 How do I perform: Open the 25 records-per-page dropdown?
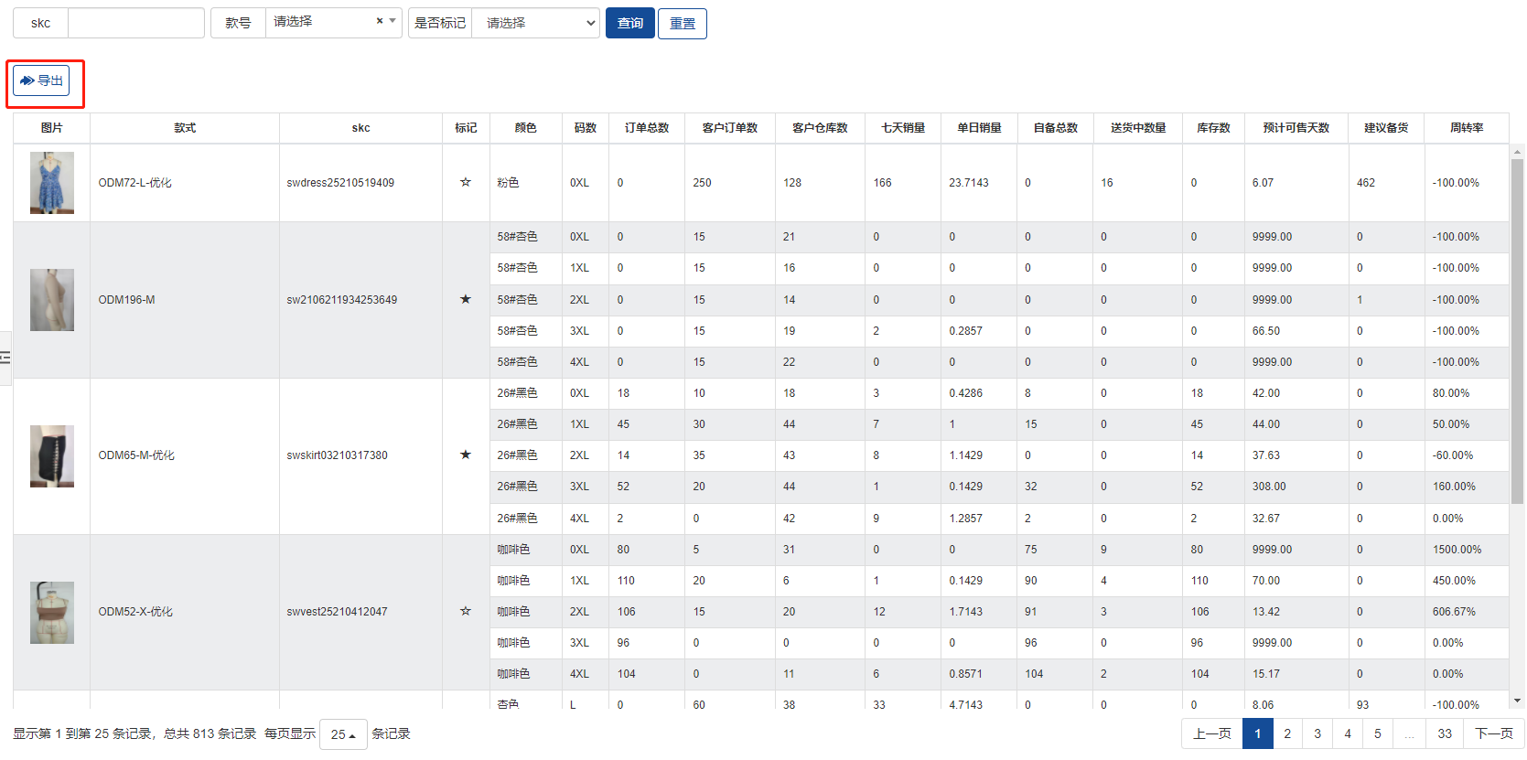tap(343, 734)
